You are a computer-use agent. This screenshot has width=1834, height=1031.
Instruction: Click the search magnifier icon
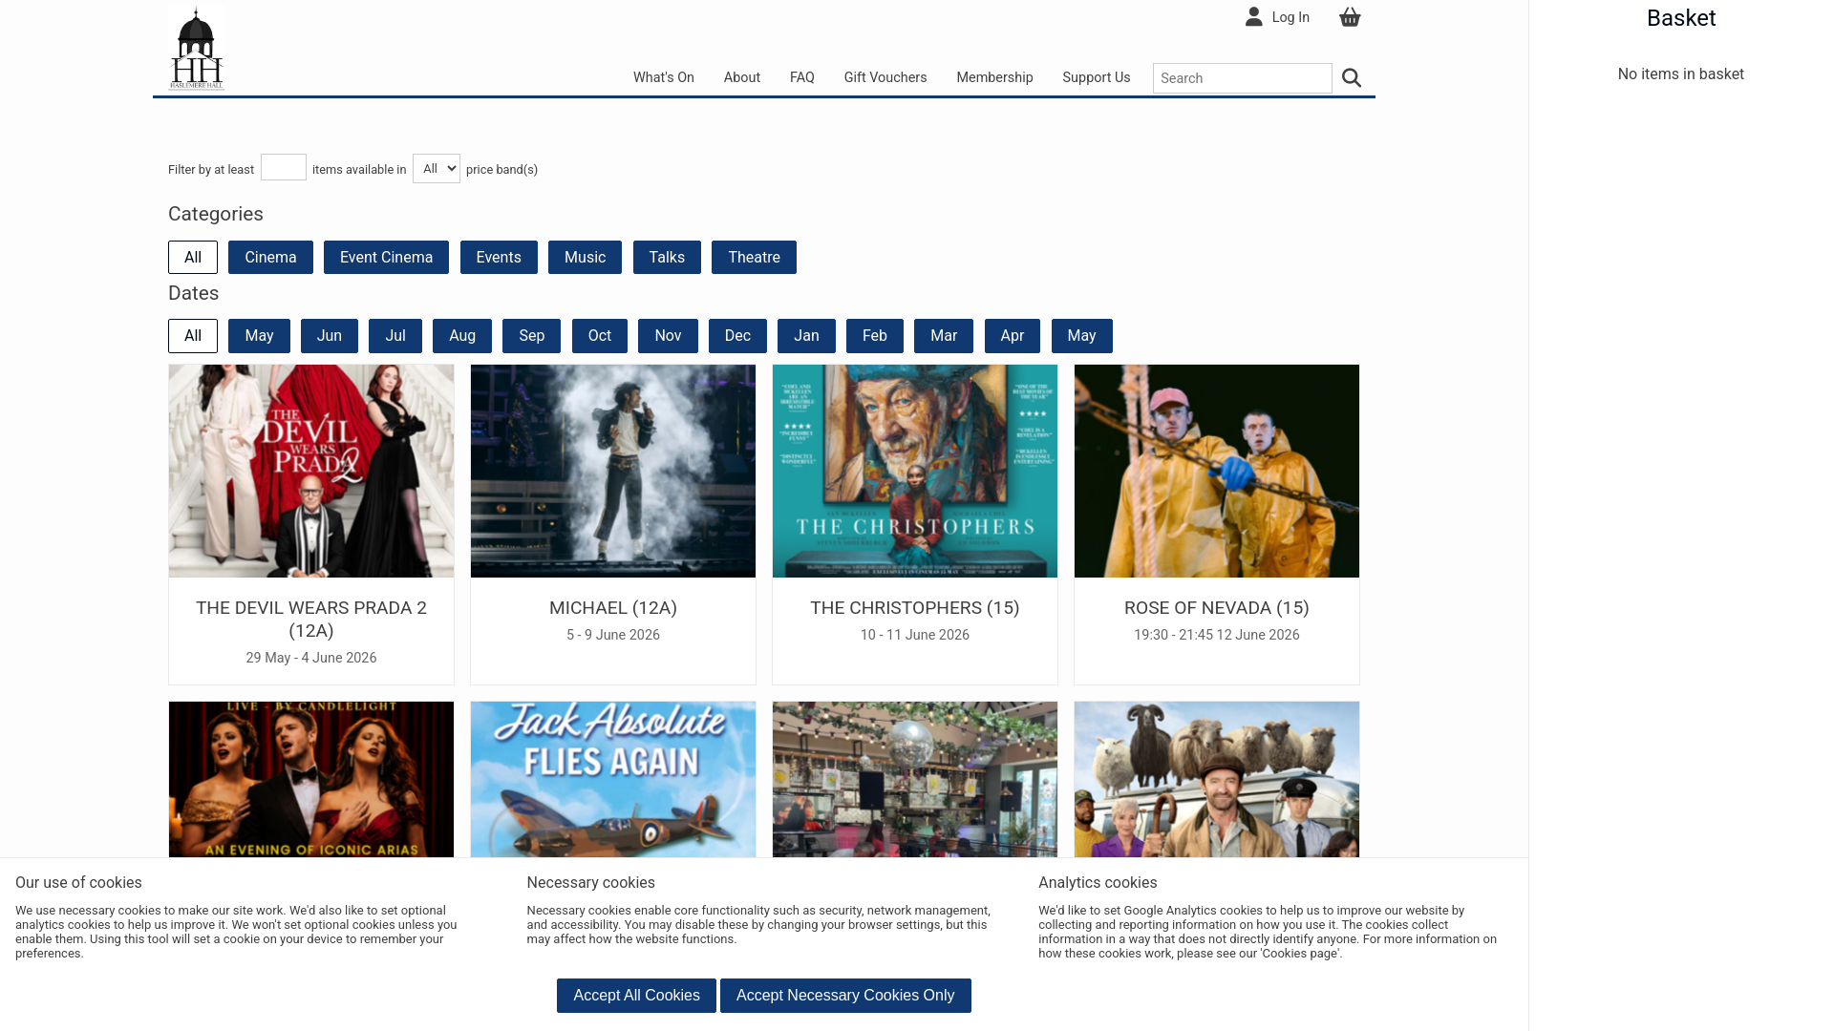1351,78
